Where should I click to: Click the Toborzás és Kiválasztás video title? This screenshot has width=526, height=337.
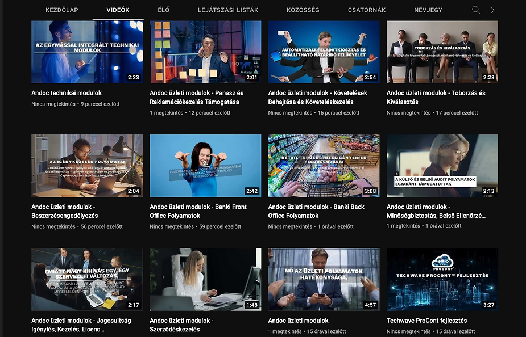[436, 97]
